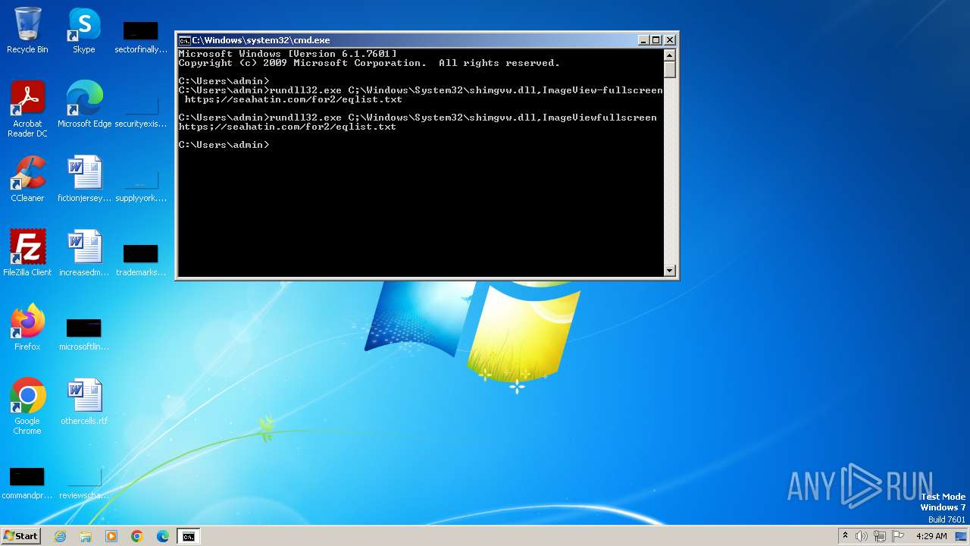
Task: Open the Google Chrome desktop shortcut
Action: (27, 406)
